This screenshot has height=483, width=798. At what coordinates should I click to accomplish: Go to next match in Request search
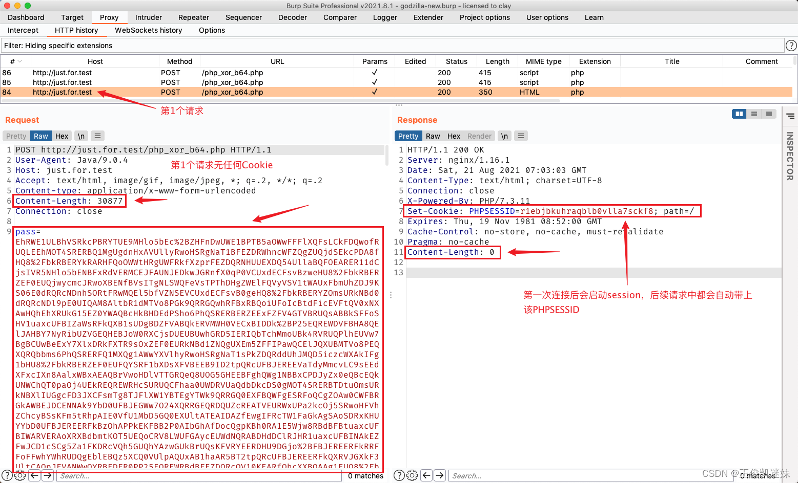coord(48,476)
